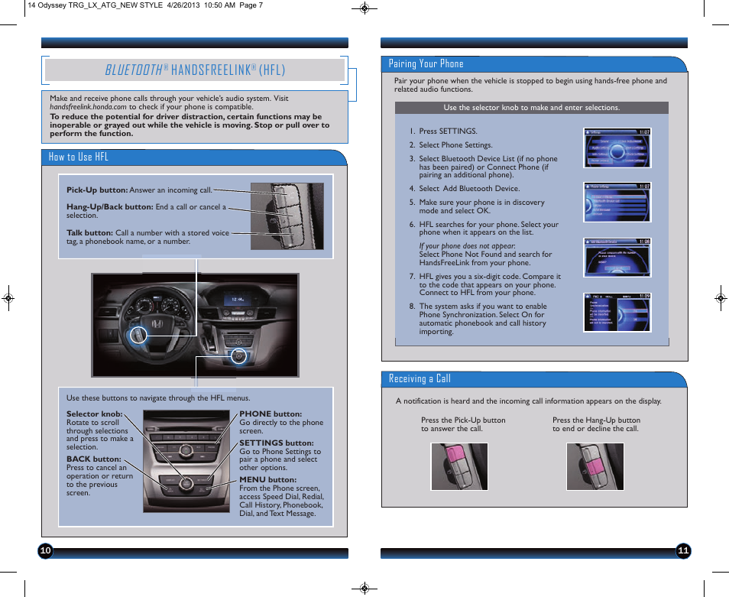The height and width of the screenshot is (597, 729).
Task: Open the steering wheel button cluster photo
Action: (287, 216)
